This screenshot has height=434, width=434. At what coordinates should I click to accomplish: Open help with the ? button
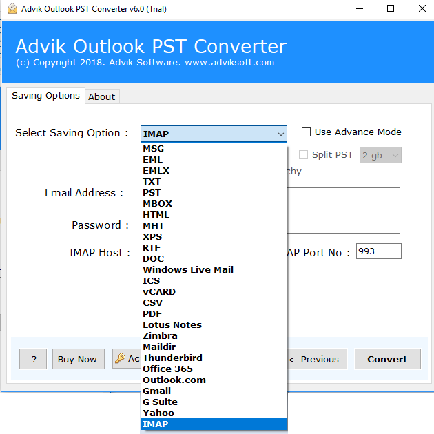33,359
